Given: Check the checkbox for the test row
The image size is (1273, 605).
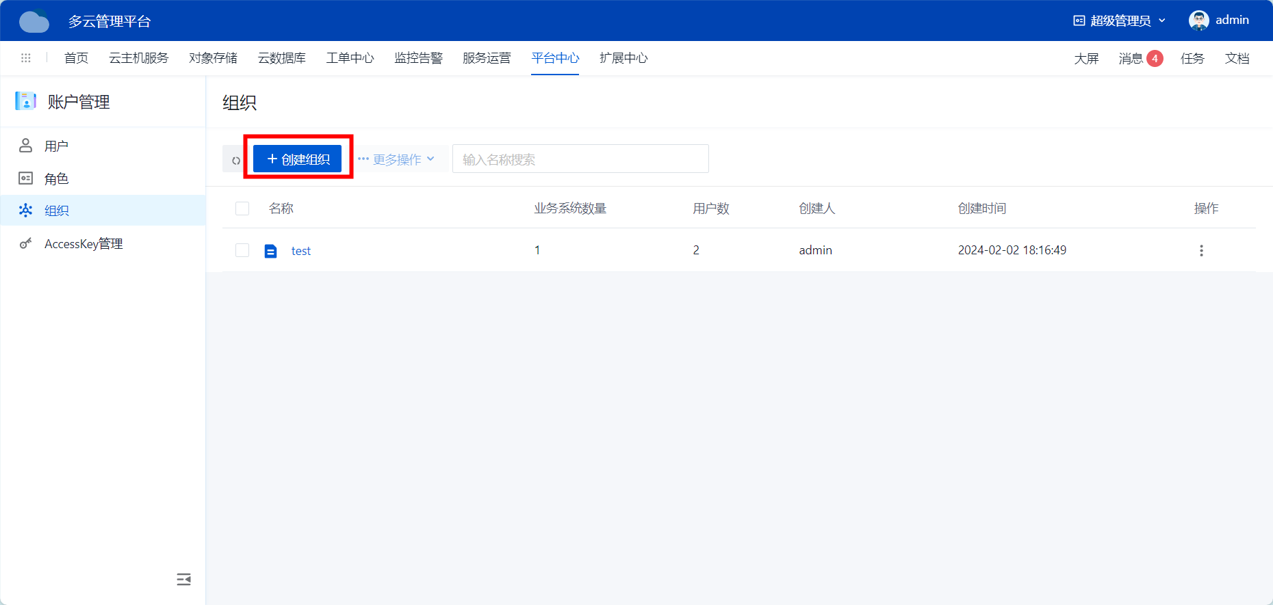Looking at the screenshot, I should coord(242,250).
